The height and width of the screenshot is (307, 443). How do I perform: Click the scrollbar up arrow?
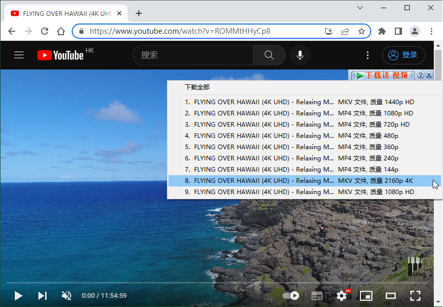(438, 45)
